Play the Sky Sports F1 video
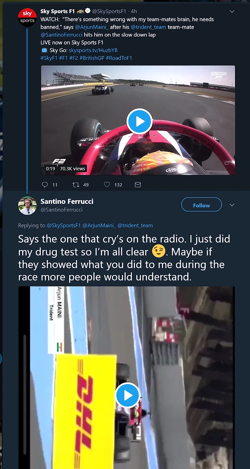Viewport: 250px width, 469px height. tap(139, 121)
